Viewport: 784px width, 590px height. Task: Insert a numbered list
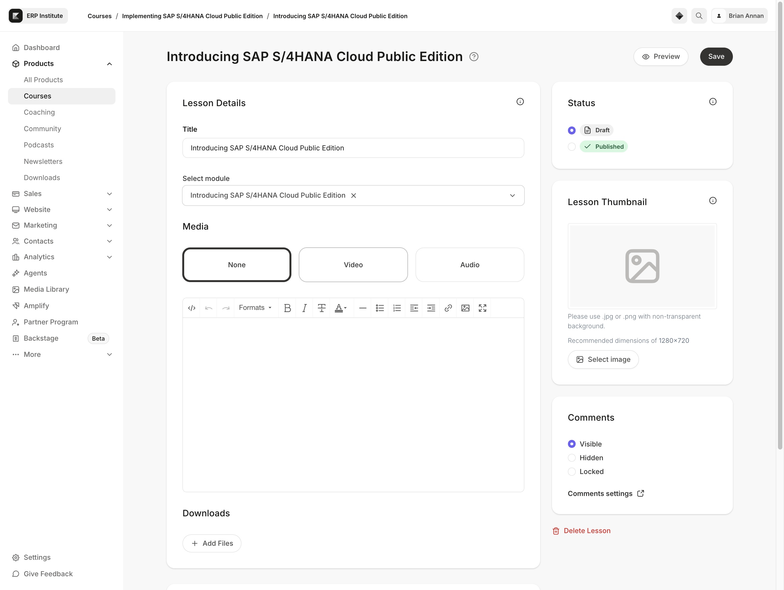click(x=397, y=308)
